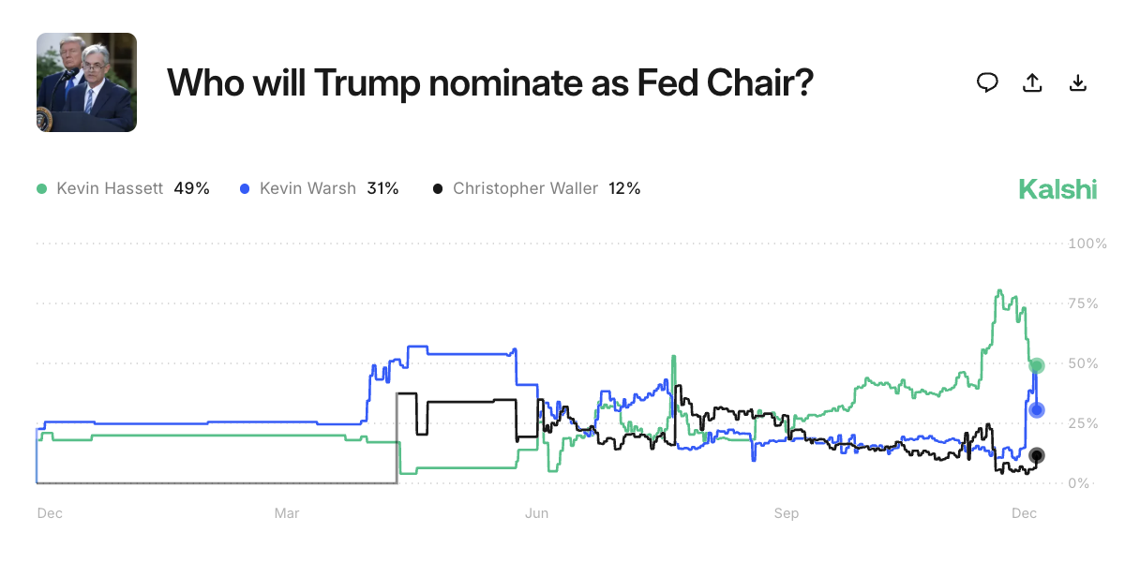
Task: Open the comments speech bubble icon
Action: pyautogui.click(x=987, y=82)
